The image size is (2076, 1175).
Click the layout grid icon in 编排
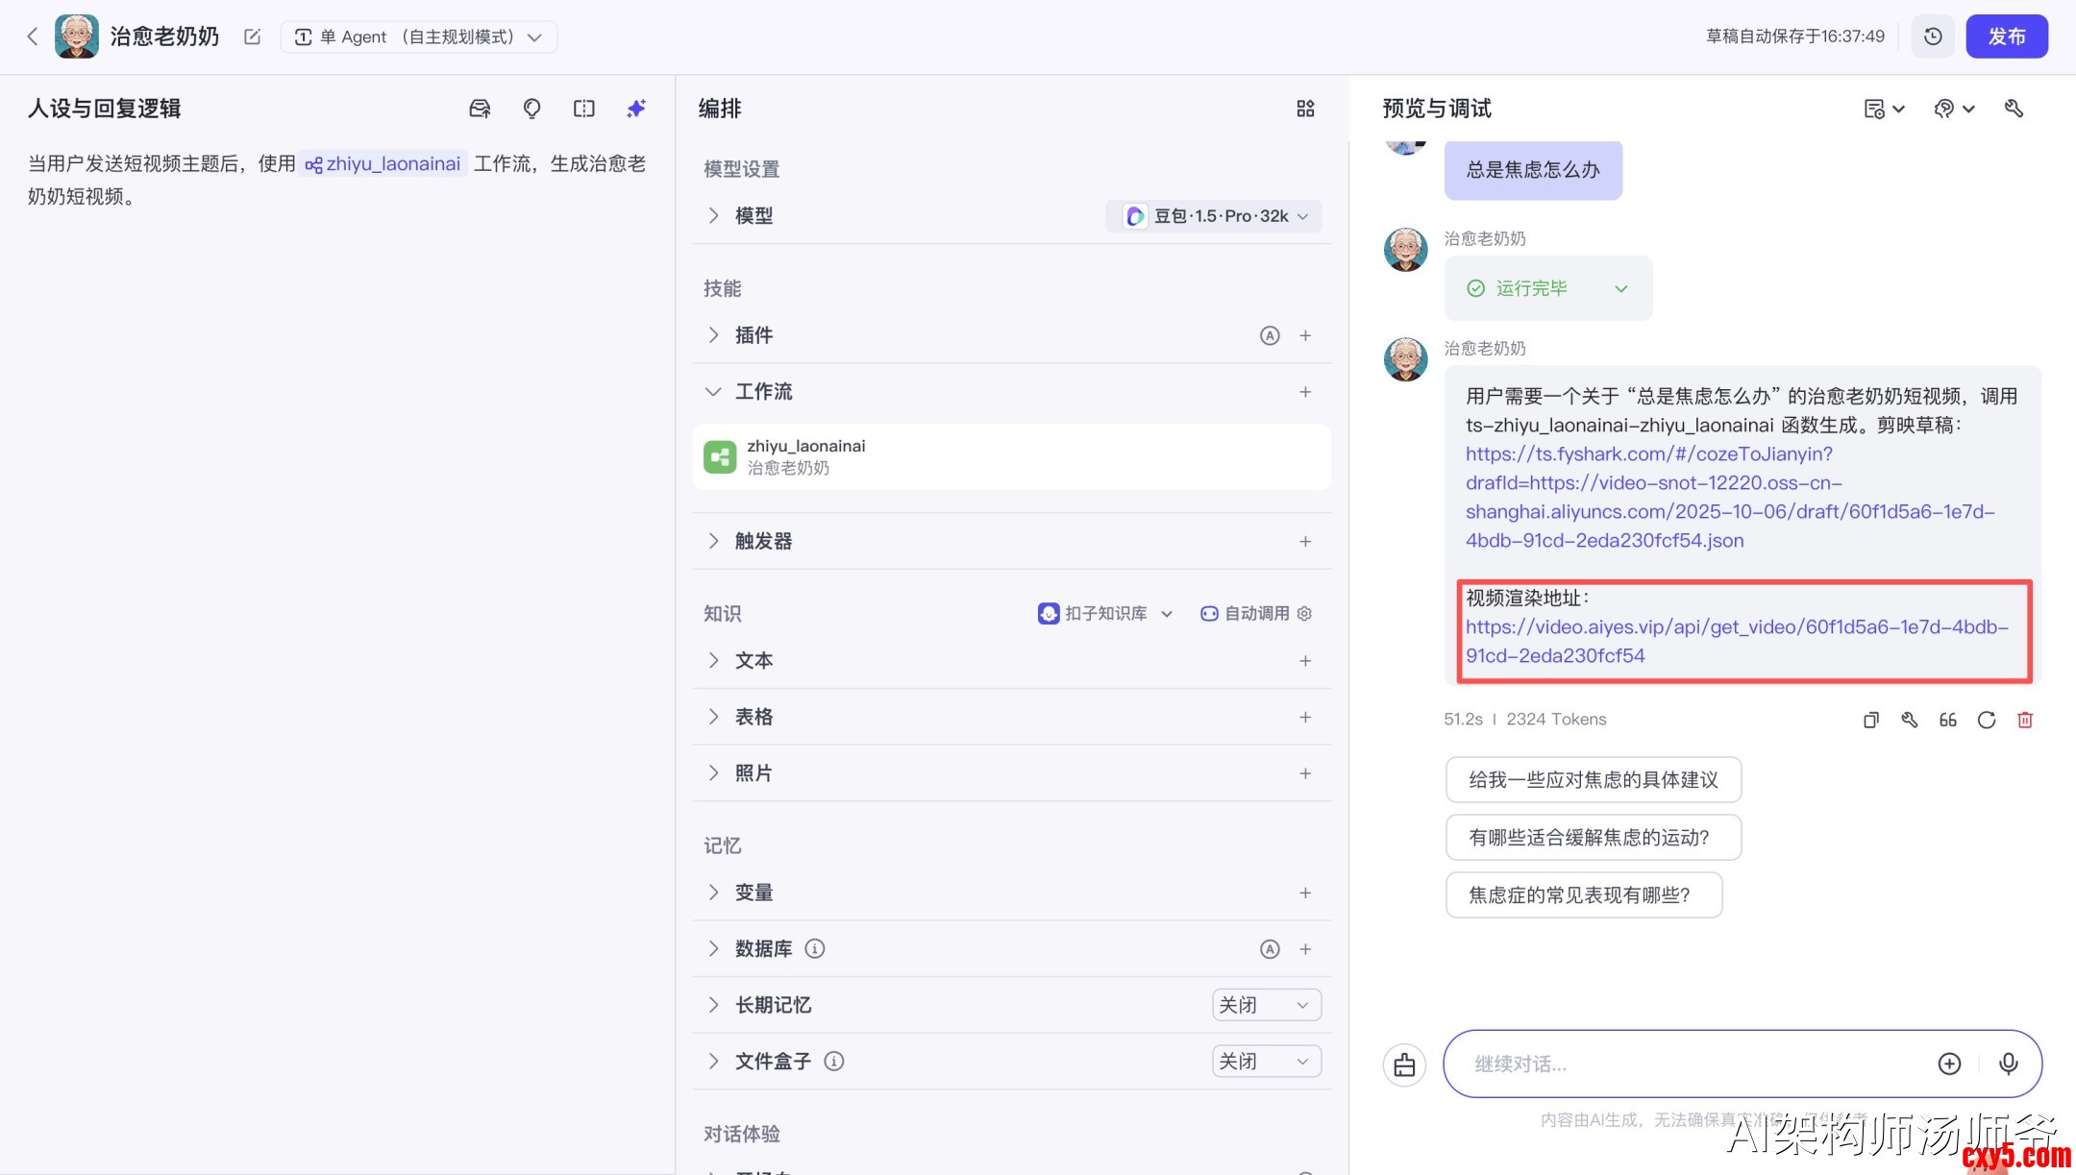pyautogui.click(x=1304, y=109)
